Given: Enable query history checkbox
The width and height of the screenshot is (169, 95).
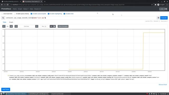Looking at the screenshot, I should point(15,14).
